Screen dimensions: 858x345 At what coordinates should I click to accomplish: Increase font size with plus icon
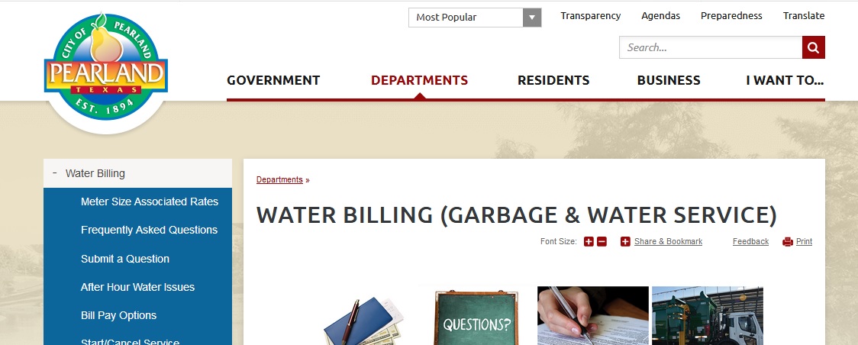point(589,242)
